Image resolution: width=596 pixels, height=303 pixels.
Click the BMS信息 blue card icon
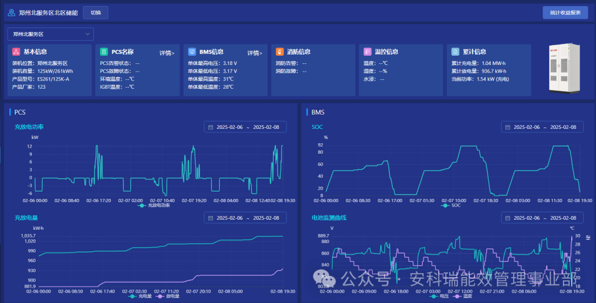tap(192, 52)
